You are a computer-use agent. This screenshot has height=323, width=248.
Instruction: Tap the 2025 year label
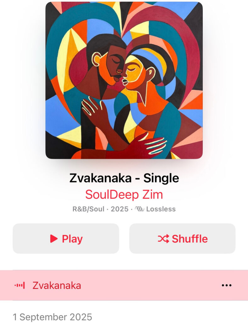click(x=120, y=209)
